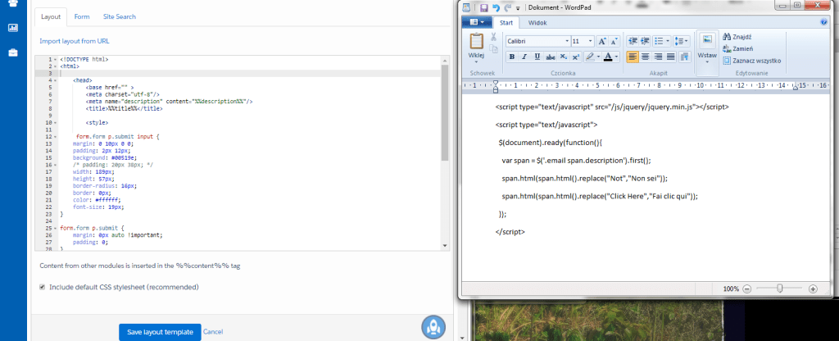This screenshot has height=341, width=839.
Task: Justify text in WordPad
Action: click(x=671, y=57)
